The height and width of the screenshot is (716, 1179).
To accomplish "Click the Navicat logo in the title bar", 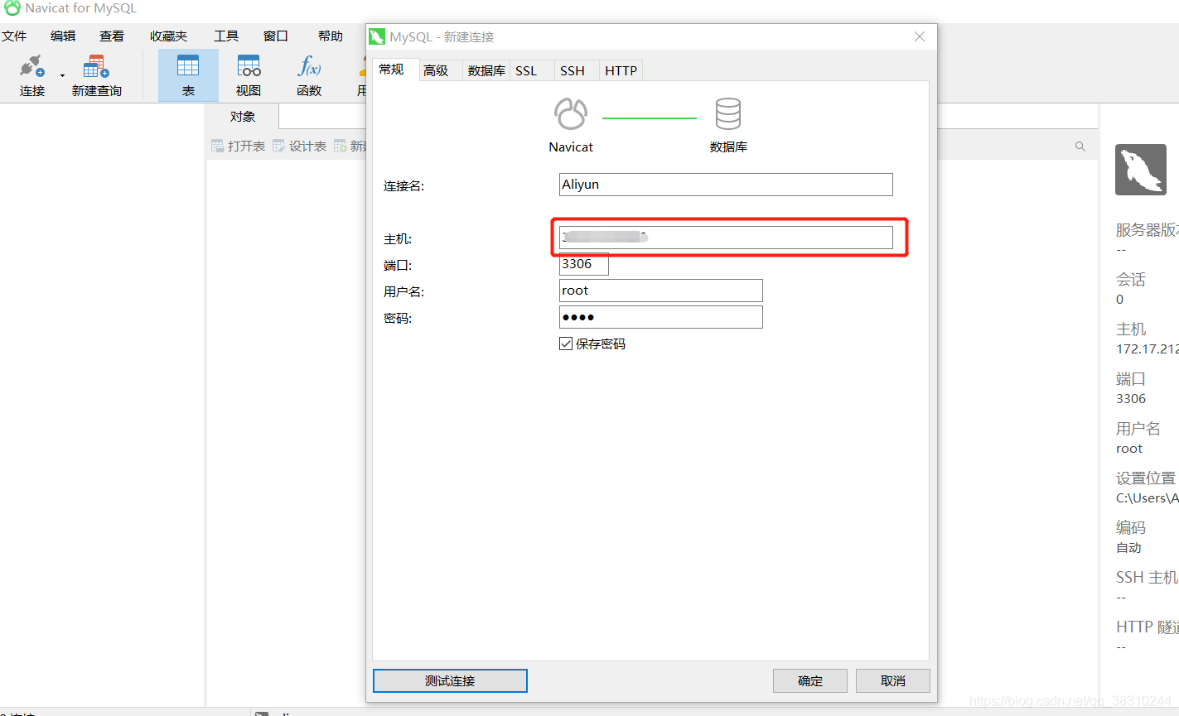I will [x=12, y=8].
